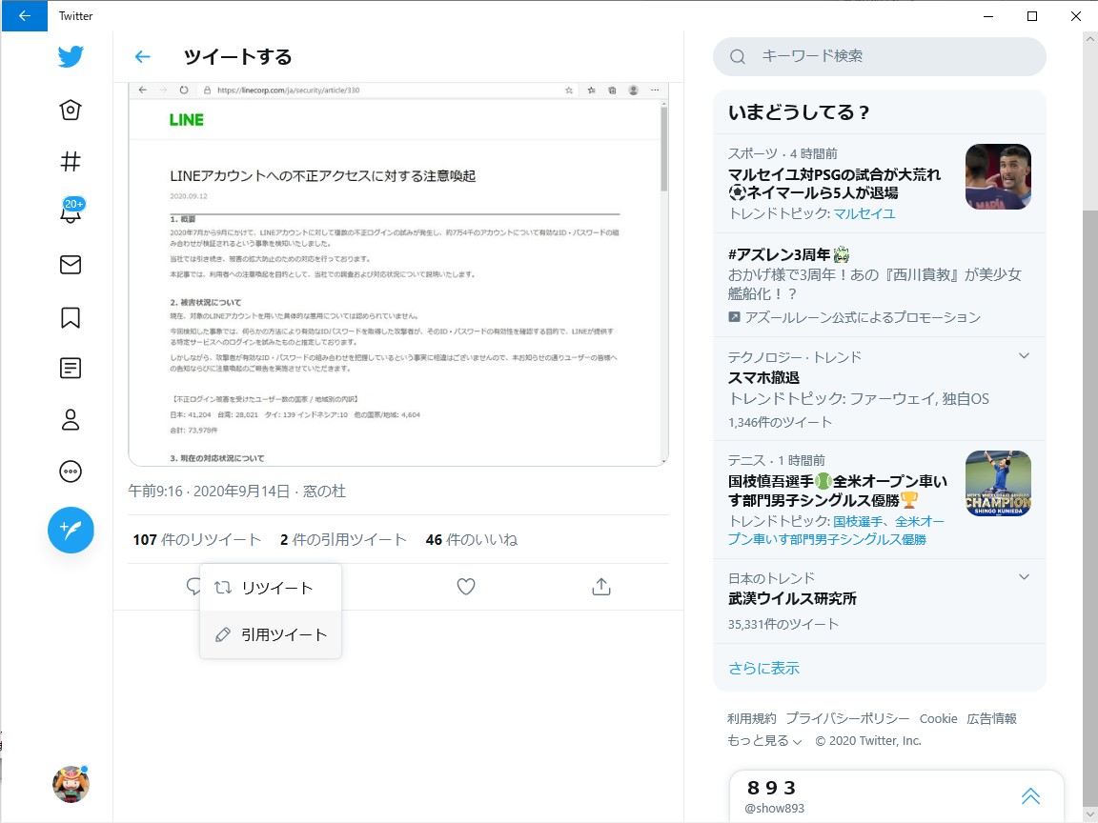Open the Explore hashtag icon
This screenshot has height=823, width=1098.
[71, 162]
